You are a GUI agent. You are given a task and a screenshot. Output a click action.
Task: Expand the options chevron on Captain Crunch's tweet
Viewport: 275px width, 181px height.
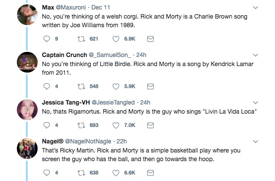[255, 55]
